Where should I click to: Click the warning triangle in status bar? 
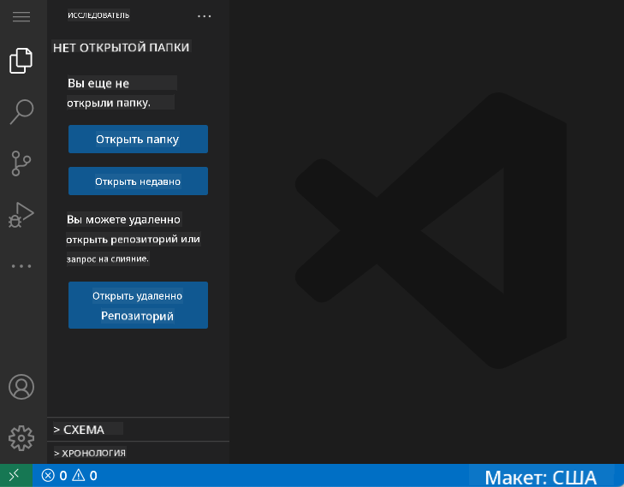click(x=78, y=476)
